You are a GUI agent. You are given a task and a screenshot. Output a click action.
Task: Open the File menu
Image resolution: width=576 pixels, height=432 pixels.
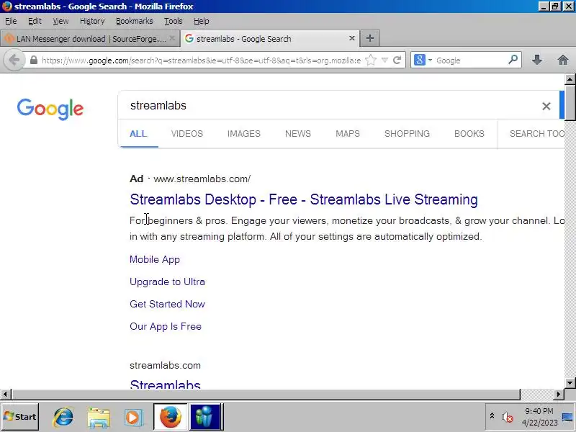(x=11, y=21)
